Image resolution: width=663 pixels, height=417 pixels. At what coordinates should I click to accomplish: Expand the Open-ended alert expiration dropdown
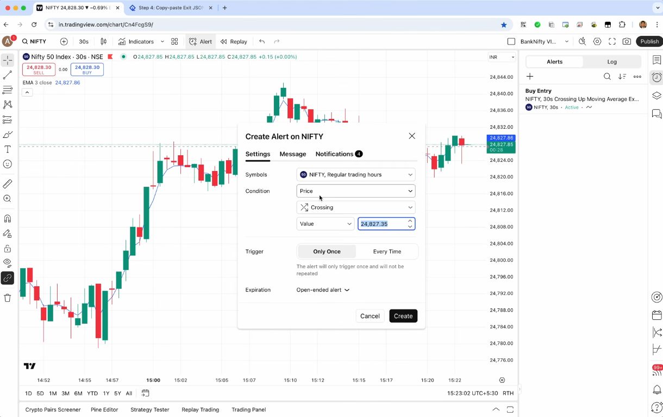point(323,289)
